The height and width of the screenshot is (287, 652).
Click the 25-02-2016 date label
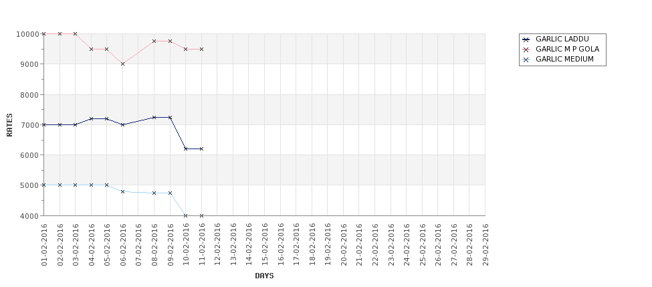[423, 245]
